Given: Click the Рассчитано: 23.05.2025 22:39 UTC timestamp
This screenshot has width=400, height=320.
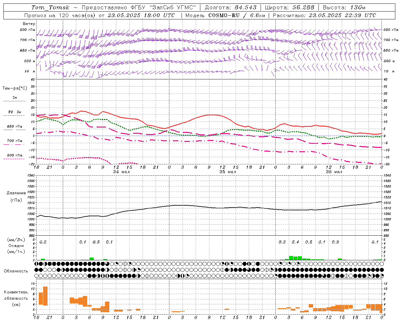Looking at the screenshot, I should pos(324,15).
